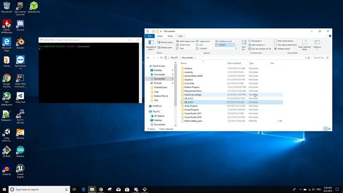Select the Audacity desktop shortcut
The height and width of the screenshot is (193, 343).
click(6, 169)
